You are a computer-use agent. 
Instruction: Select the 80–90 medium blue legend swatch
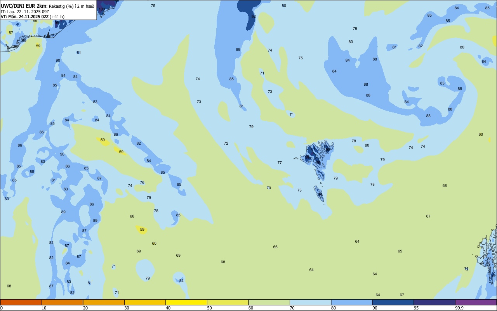(x=352, y=302)
